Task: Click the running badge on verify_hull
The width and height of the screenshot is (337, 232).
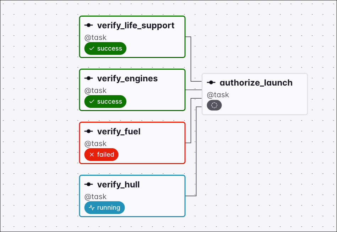Action: (x=104, y=208)
